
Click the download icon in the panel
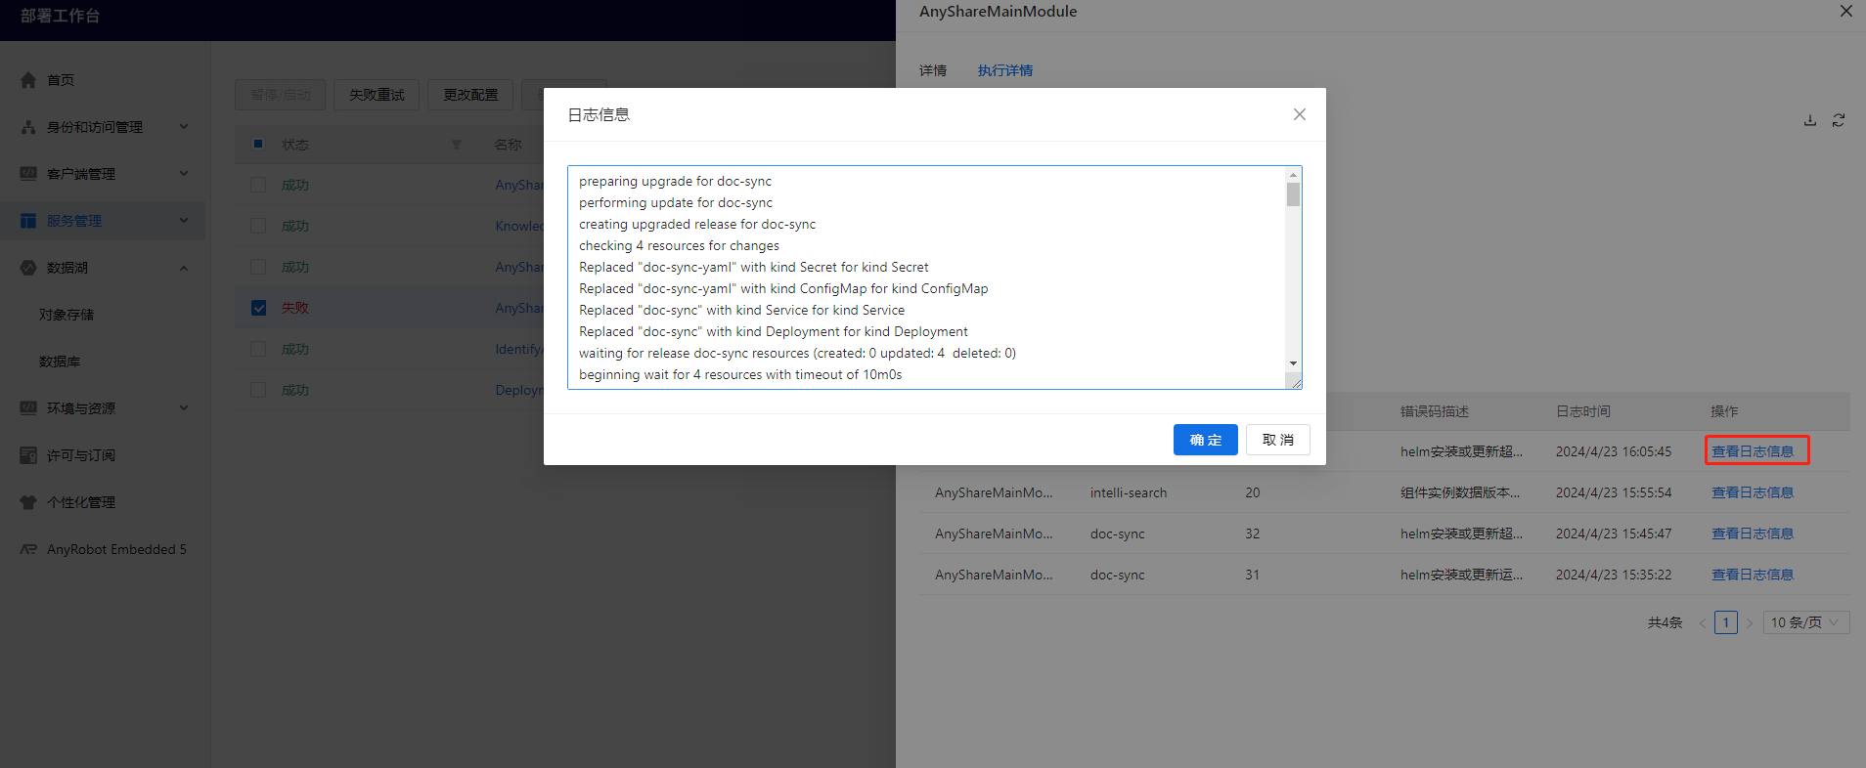[x=1810, y=120]
